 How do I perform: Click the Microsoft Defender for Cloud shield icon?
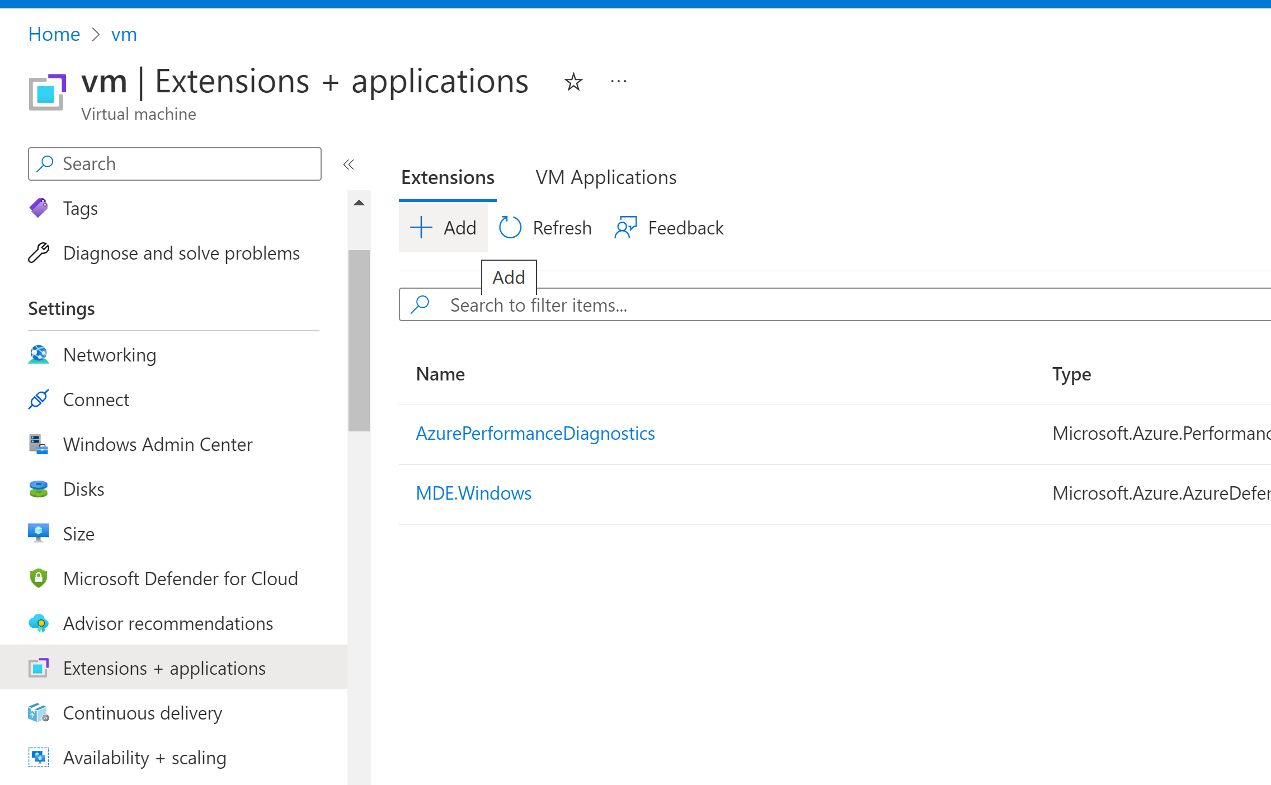tap(38, 578)
